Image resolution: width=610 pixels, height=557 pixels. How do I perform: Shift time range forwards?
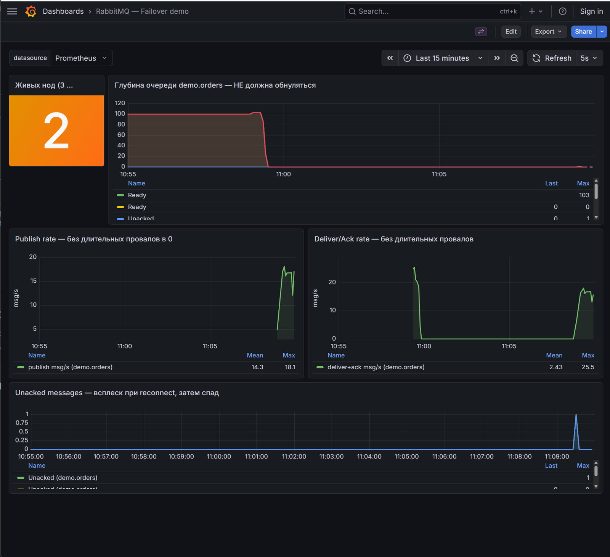[x=497, y=58]
